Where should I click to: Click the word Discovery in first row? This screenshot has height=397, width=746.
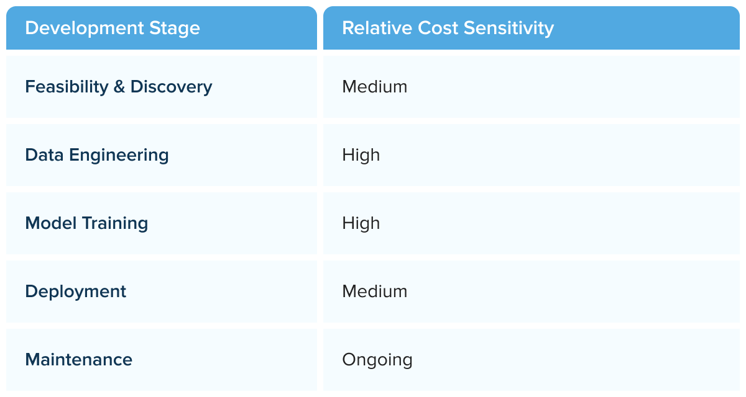pyautogui.click(x=172, y=87)
